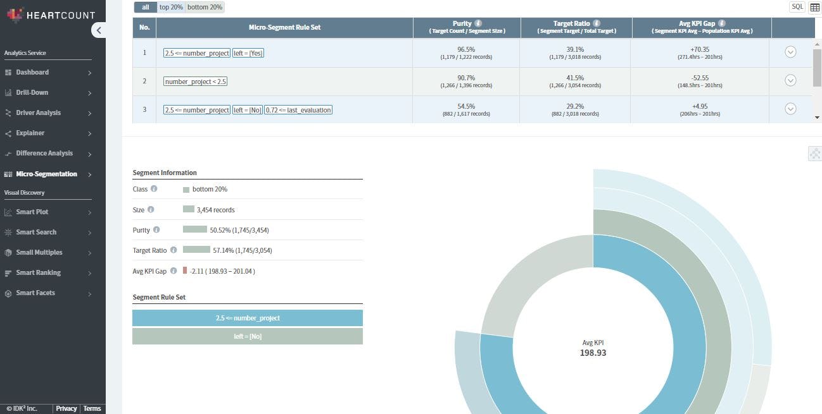Open the Privacy link in the footer
Viewport: 822px width, 414px height.
[66, 408]
